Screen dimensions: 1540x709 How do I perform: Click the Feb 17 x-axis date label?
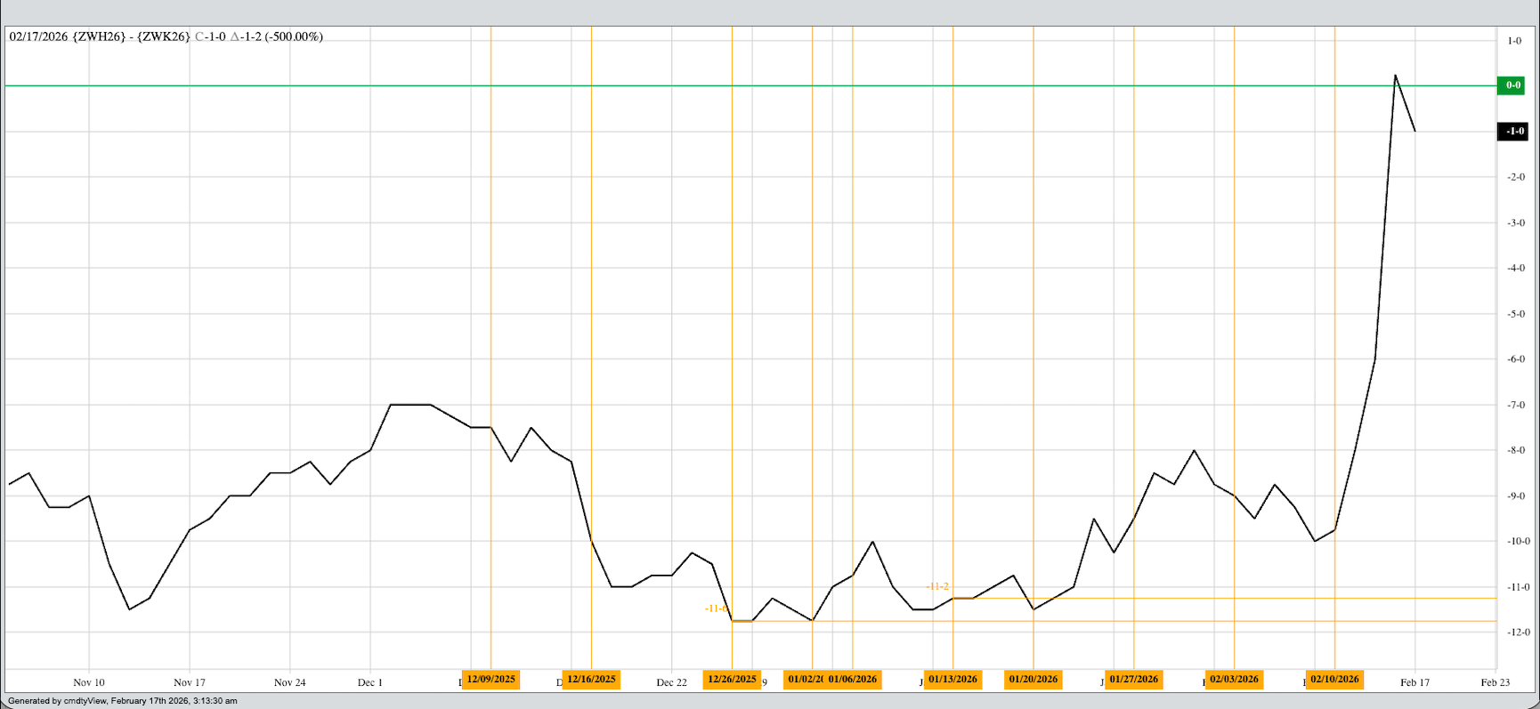click(1414, 682)
